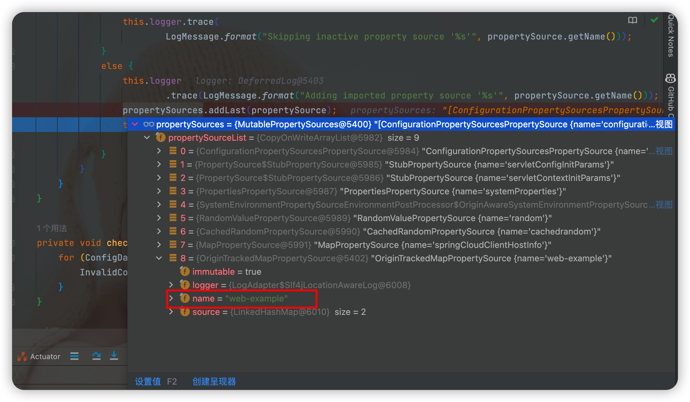Click the GitHub Copilot sidebar icon

click(671, 79)
